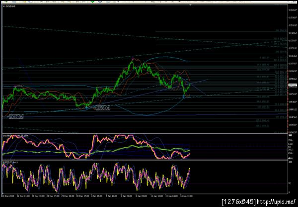This screenshot has height=207, width=298.
Task: Click the 6 Jan 23:00 time axis label
Action: [x=127, y=196]
